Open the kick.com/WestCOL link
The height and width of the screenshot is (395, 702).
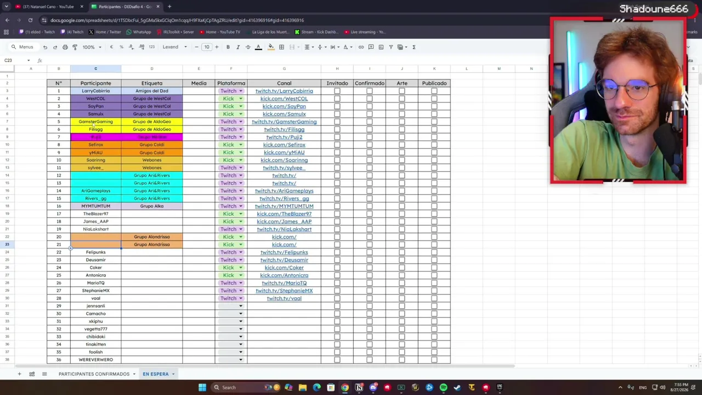tap(284, 99)
